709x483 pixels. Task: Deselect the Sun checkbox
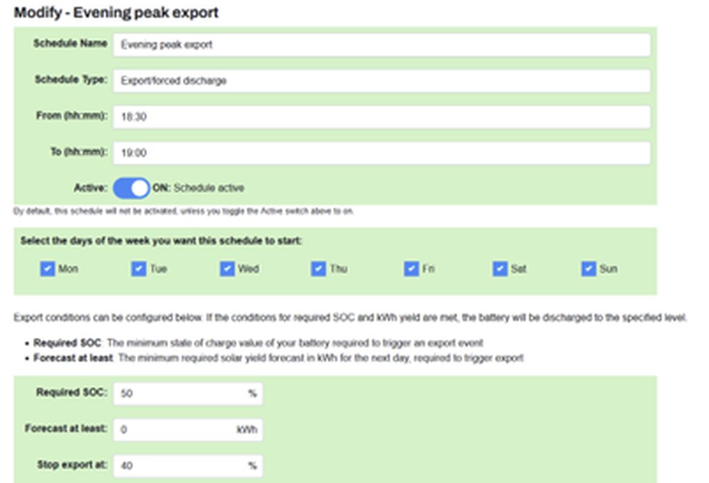(589, 268)
